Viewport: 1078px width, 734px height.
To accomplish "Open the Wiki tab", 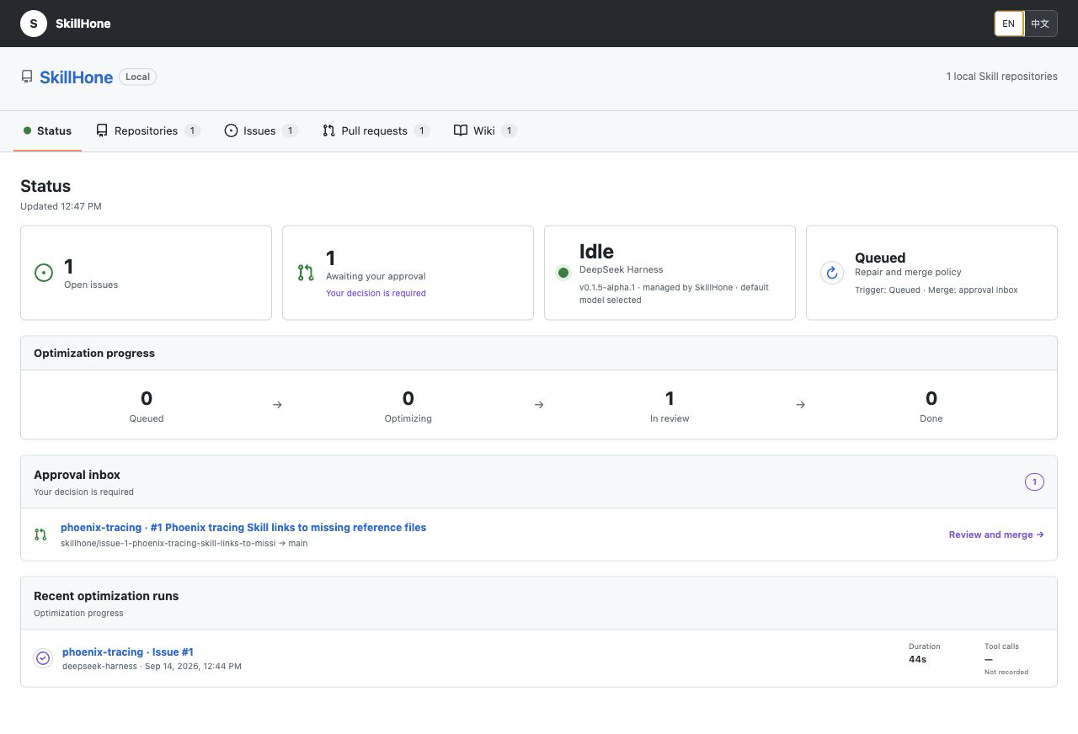I will 485,130.
